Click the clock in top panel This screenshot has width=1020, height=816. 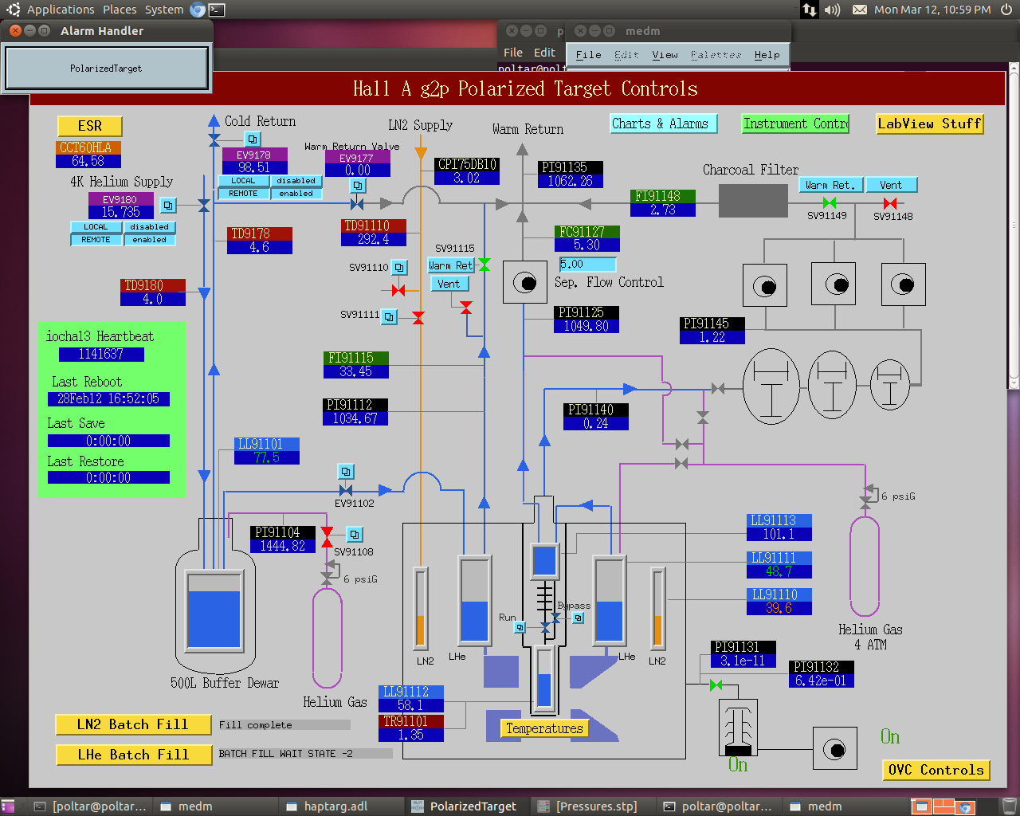click(932, 10)
